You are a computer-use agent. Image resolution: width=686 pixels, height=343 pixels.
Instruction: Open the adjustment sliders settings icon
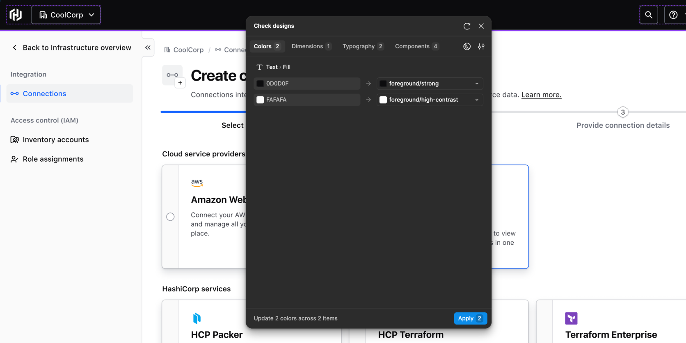click(x=481, y=47)
